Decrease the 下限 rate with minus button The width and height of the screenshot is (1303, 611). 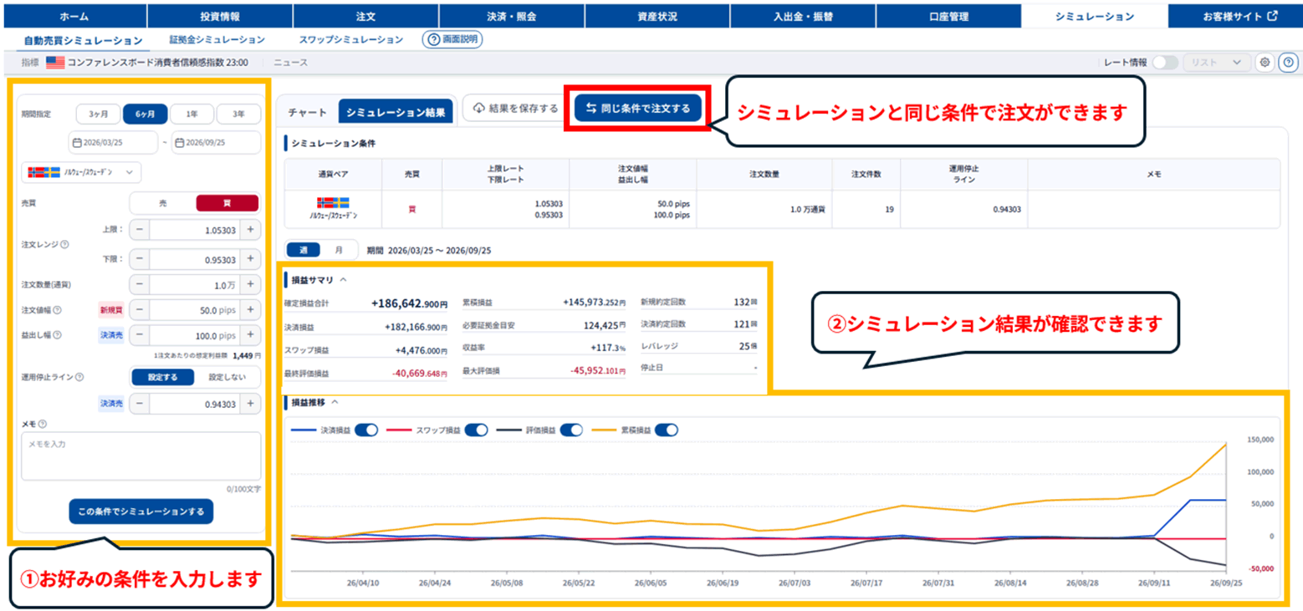[139, 260]
